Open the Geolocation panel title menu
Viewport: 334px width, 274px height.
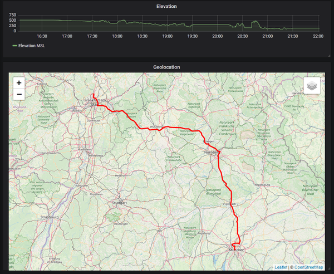pos(166,67)
